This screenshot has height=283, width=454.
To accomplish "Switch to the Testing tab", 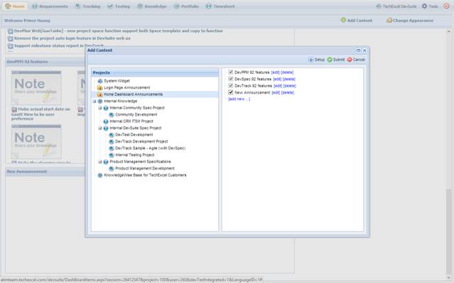I will (x=119, y=6).
